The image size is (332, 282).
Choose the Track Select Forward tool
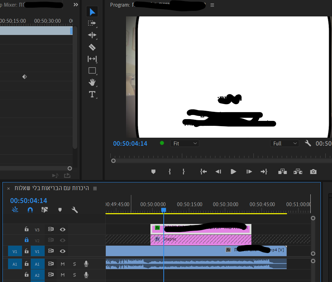click(x=92, y=23)
